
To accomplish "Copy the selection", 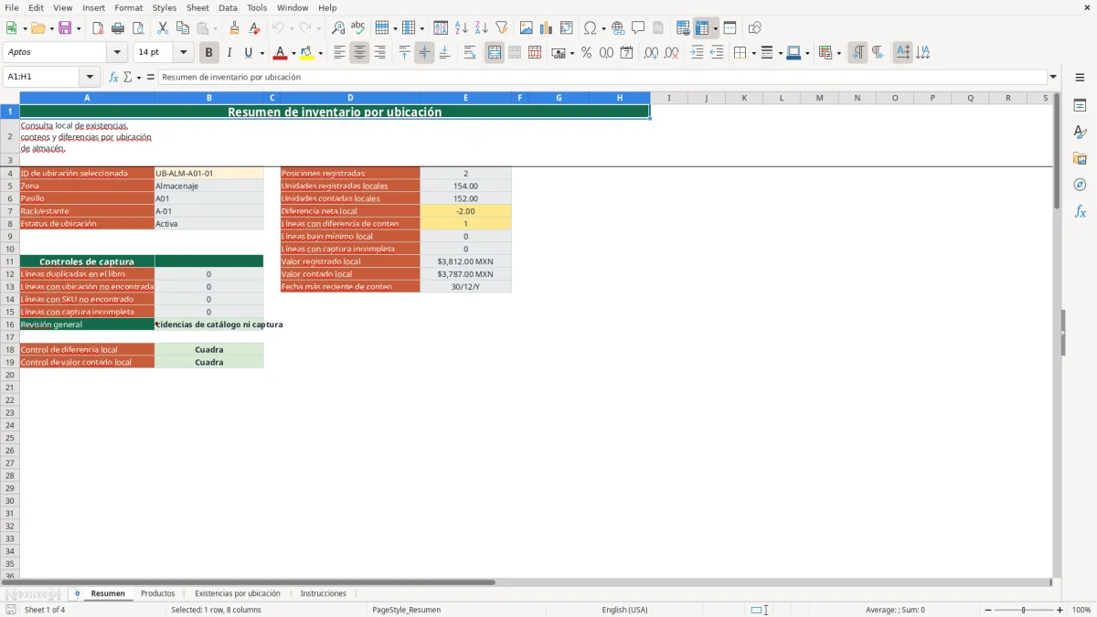I will coord(183,27).
